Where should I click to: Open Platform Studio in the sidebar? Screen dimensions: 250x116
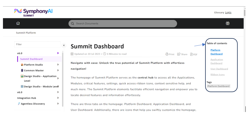34,65
